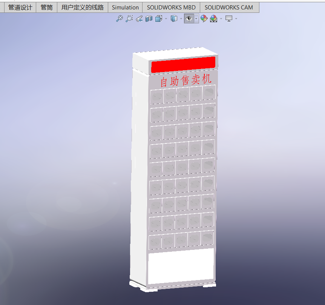Click the Zoom to Fit icon
Viewport: 325px width, 305px height.
click(119, 18)
